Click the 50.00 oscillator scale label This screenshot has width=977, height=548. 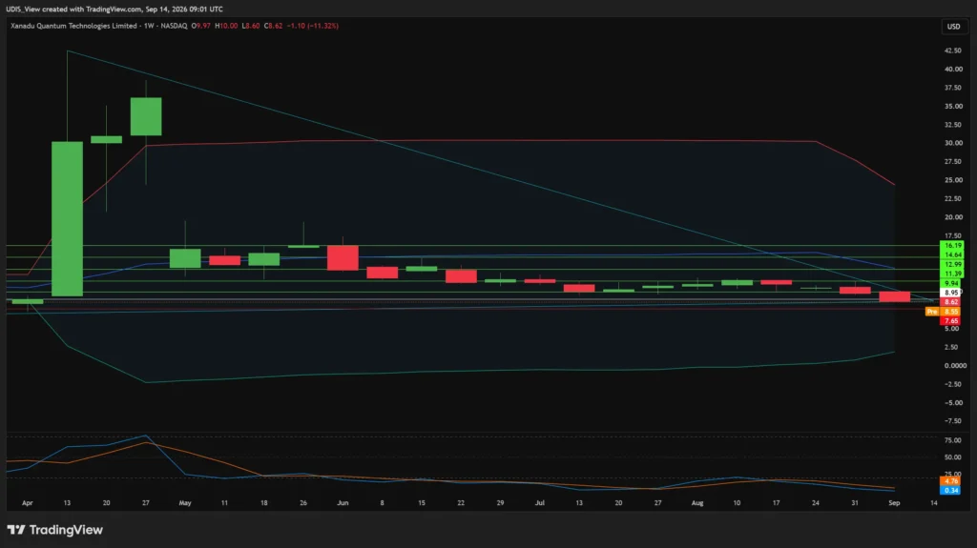(x=953, y=457)
